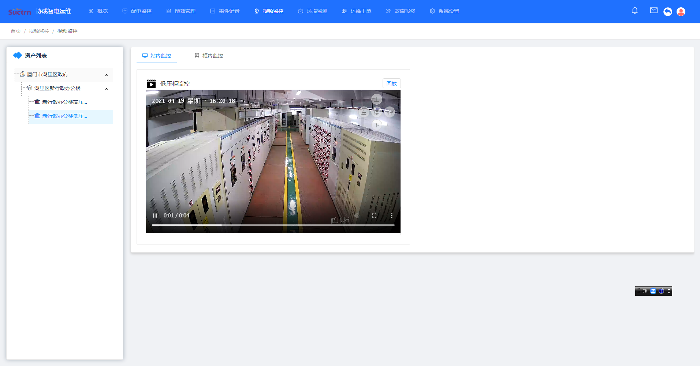This screenshot has width=700, height=366.
Task: Open the mail envelope messages
Action: [x=654, y=11]
